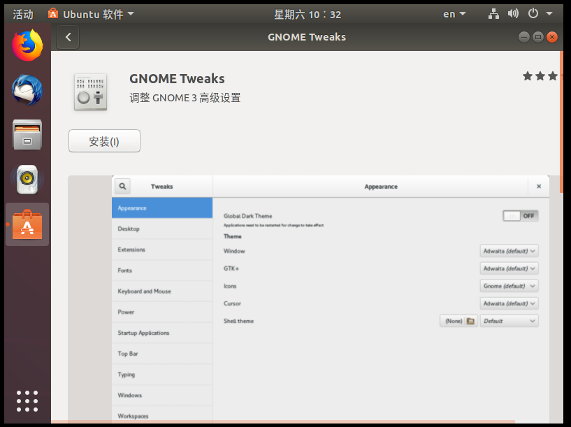This screenshot has height=427, width=571.
Task: Open Cursor Adwaita dropdown
Action: click(509, 303)
